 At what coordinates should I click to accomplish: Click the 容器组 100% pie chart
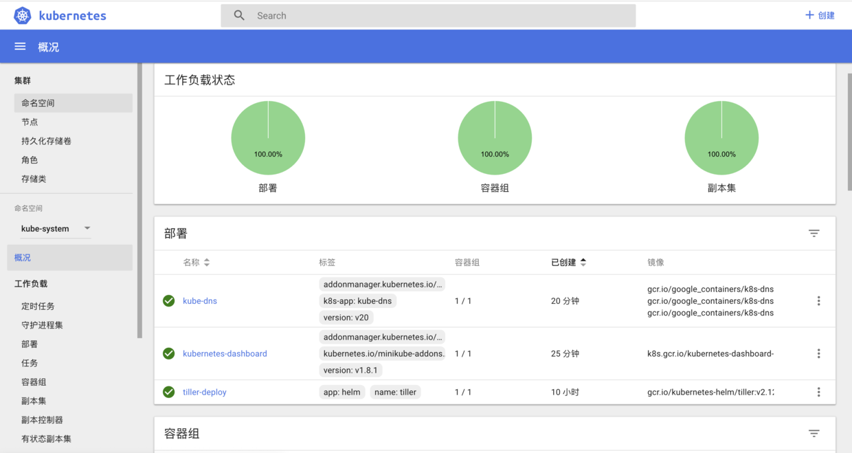495,137
